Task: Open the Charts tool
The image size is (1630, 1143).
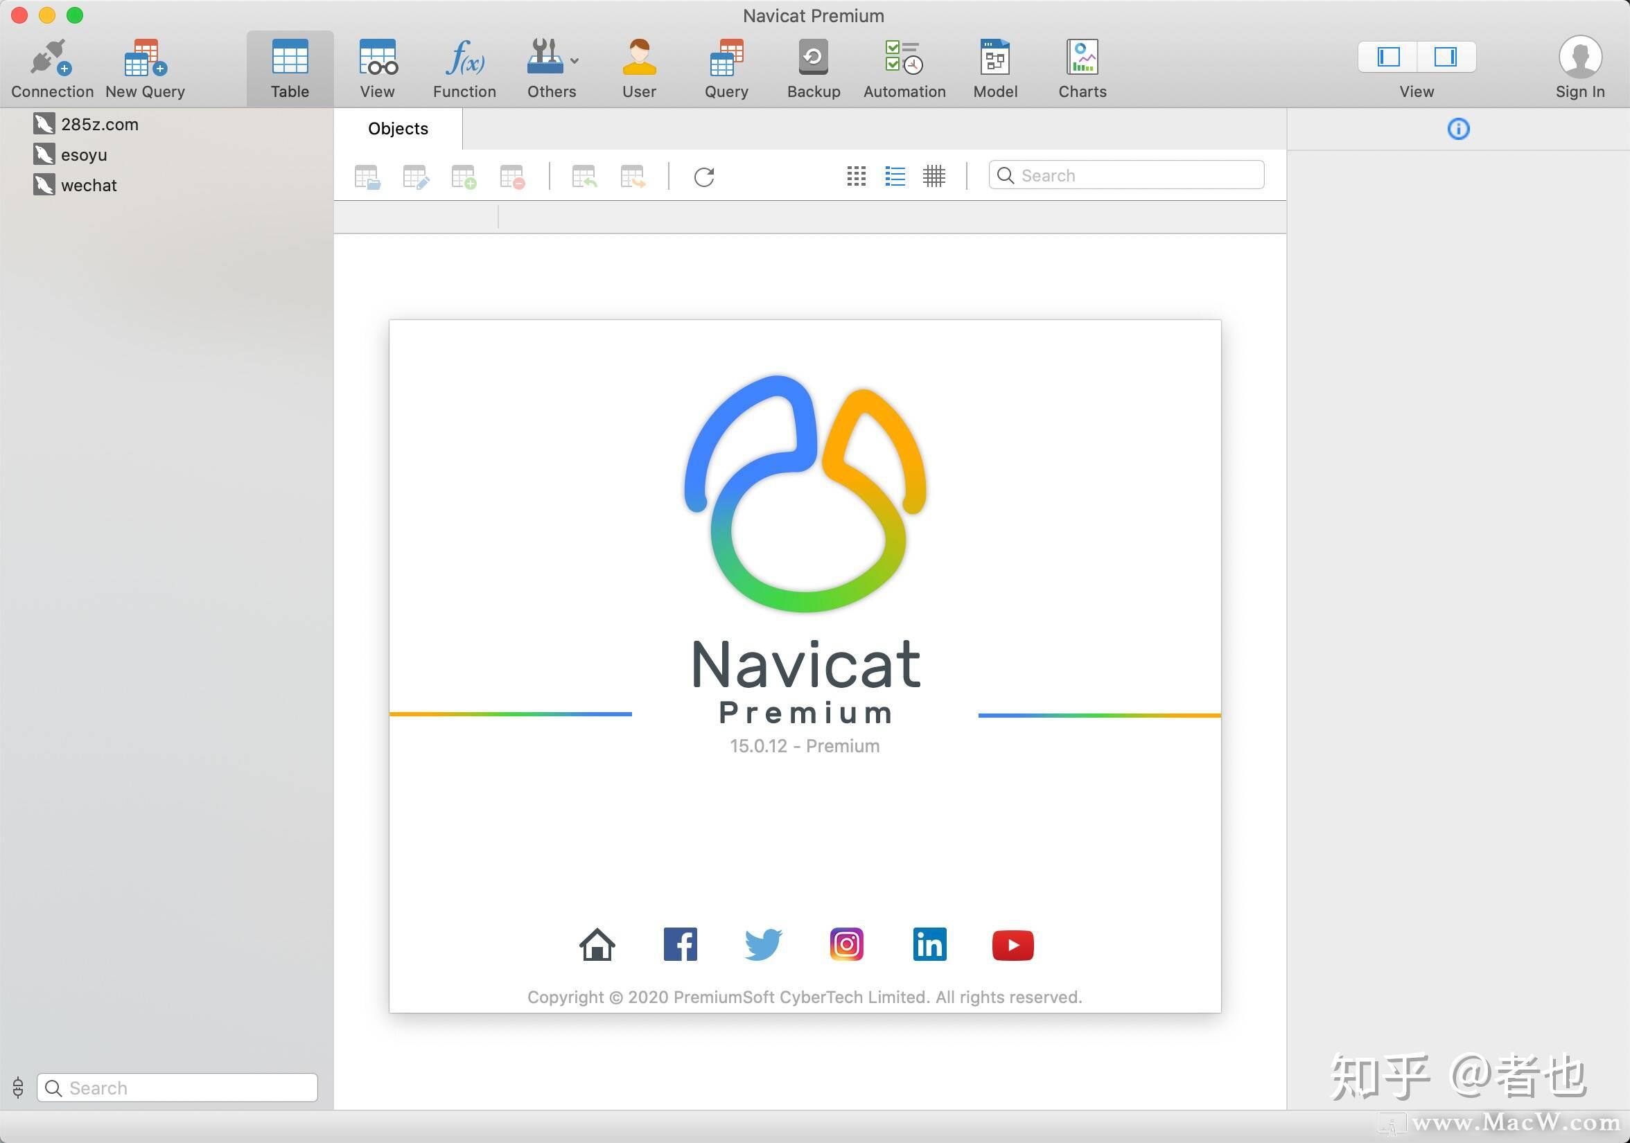Action: [x=1082, y=68]
